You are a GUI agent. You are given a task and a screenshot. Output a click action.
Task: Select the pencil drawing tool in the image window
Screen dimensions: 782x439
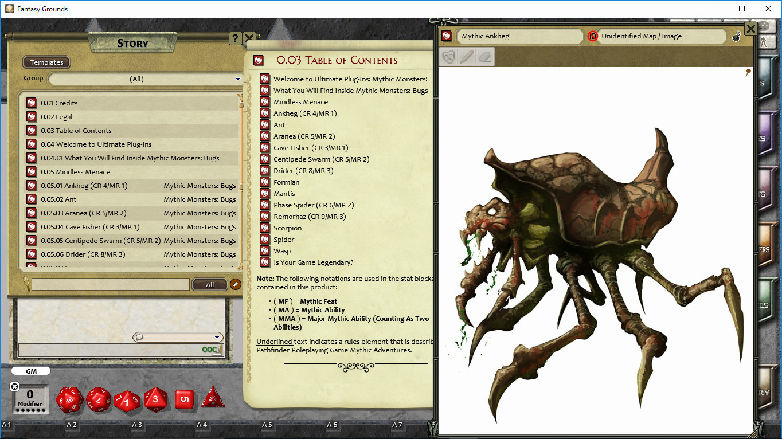466,57
